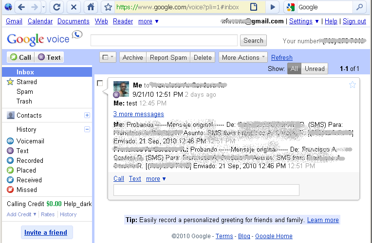Reload the page with the refresh icon
This screenshot has height=243, width=372.
point(56,7)
